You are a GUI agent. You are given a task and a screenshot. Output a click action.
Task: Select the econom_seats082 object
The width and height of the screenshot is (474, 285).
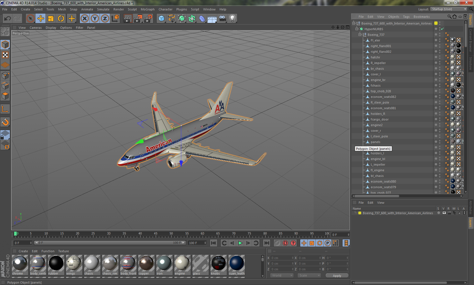tap(383, 97)
